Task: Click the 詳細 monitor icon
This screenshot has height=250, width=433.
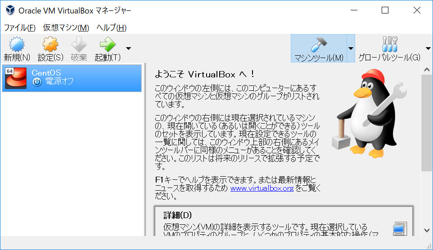Action: tap(400, 229)
